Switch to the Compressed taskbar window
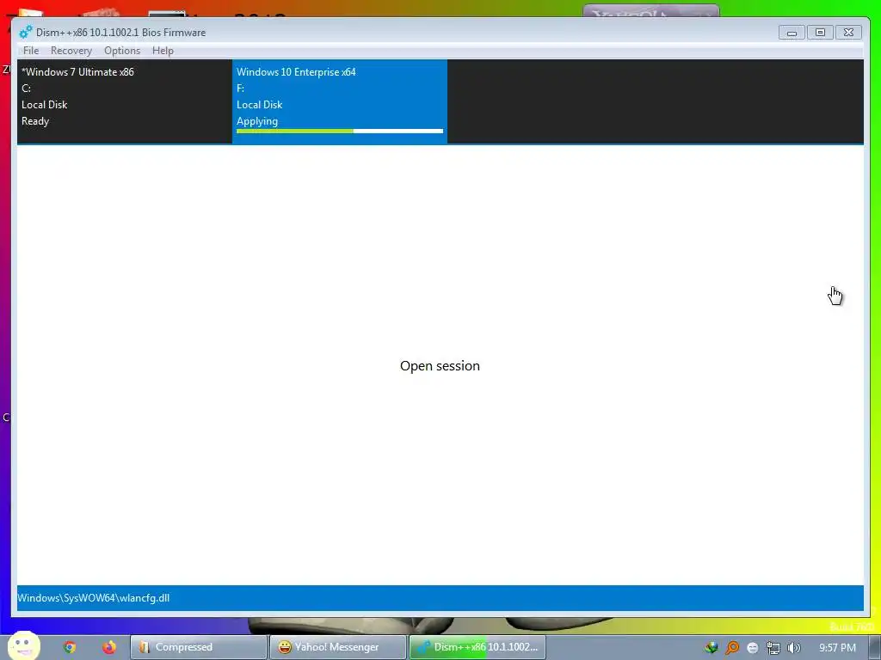 199,647
